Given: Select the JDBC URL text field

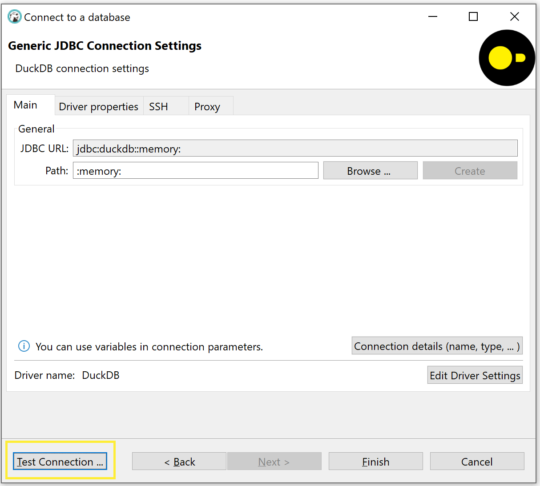Looking at the screenshot, I should [x=295, y=148].
